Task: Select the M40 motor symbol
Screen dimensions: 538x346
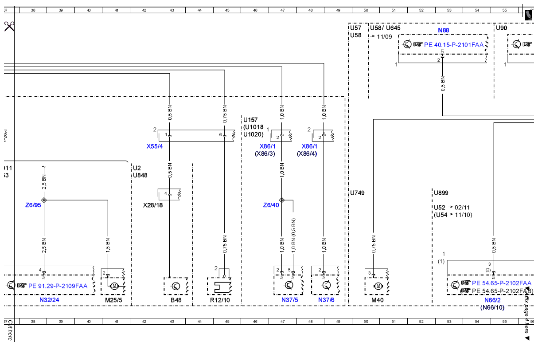Action: (378, 286)
